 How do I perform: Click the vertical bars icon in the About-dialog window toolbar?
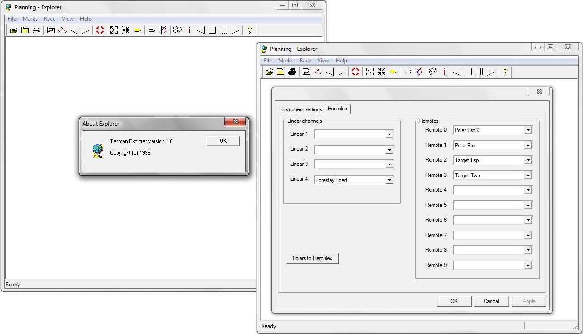(x=224, y=30)
